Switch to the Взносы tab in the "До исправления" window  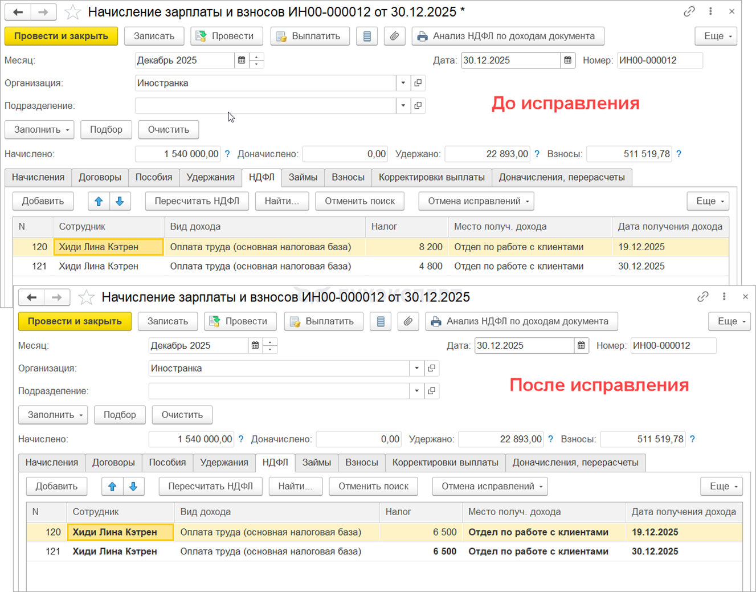click(348, 177)
